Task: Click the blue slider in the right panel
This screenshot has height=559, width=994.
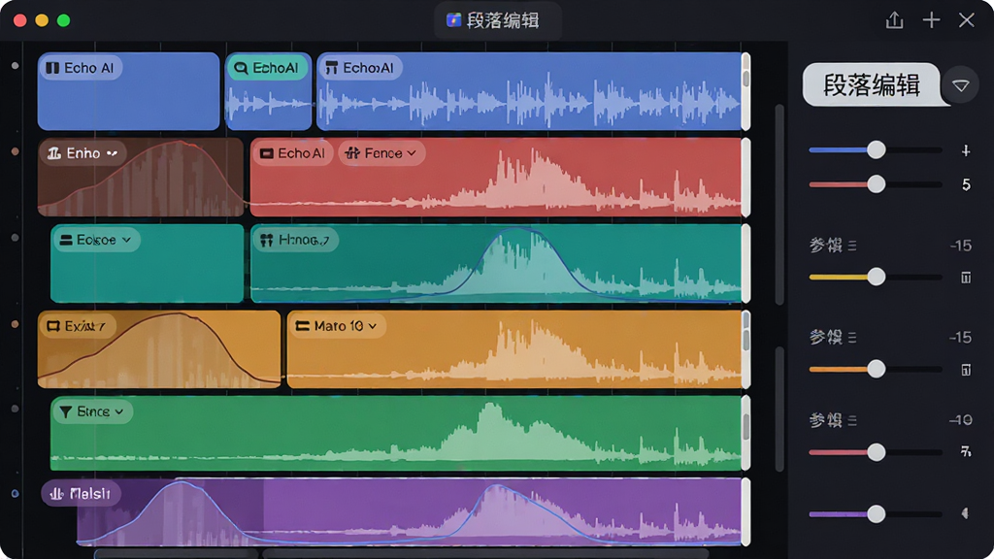Action: tap(876, 150)
